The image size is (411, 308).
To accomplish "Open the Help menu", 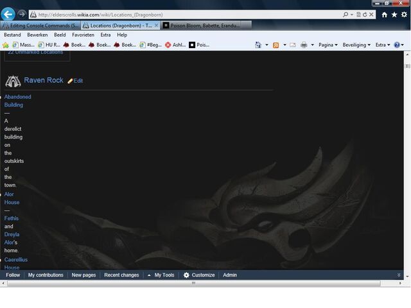I will point(122,35).
